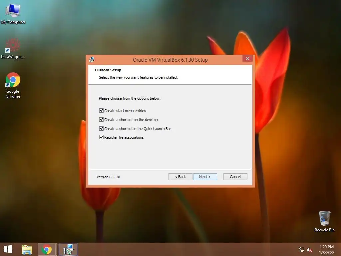Image resolution: width=341 pixels, height=256 pixels.
Task: Continue setup with Next >
Action: (x=205, y=177)
